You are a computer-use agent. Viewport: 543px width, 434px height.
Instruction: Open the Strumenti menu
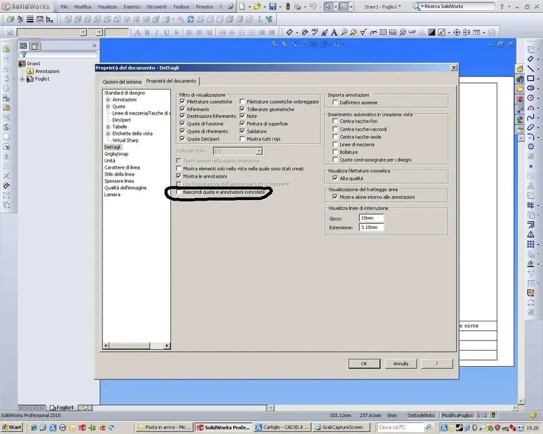(156, 7)
